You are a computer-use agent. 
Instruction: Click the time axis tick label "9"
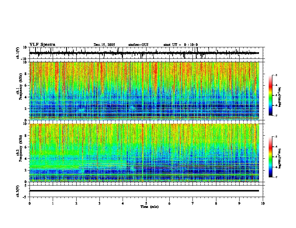[x=239, y=203]
